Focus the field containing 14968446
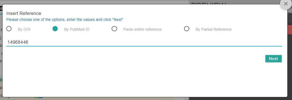The height and width of the screenshot is (100, 292). pos(144,42)
